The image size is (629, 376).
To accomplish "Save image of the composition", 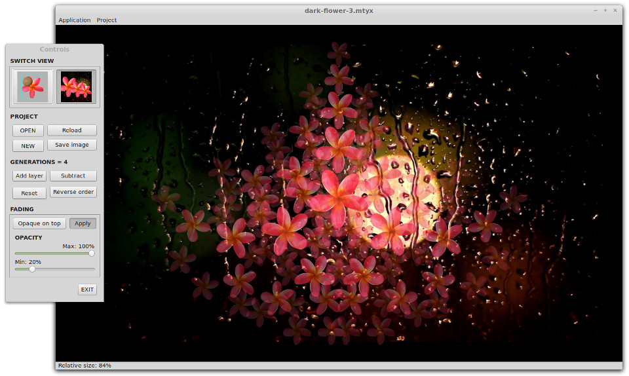I will 72,145.
